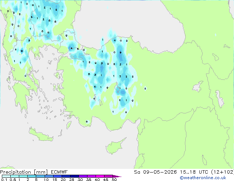This screenshot has width=234, height=181.
Task: Click the over-50 mm legend arrow tip
Action: 117,176
